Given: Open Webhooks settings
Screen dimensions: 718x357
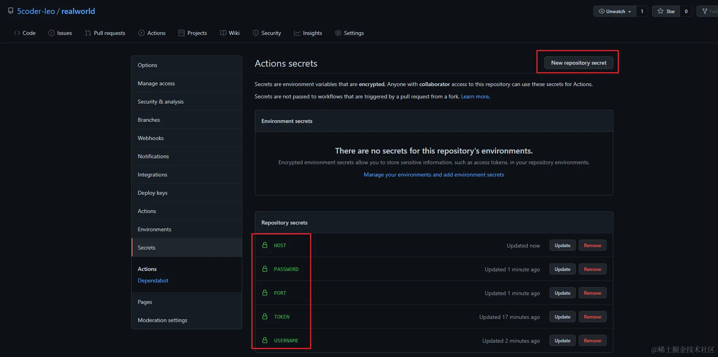Looking at the screenshot, I should point(187,138).
